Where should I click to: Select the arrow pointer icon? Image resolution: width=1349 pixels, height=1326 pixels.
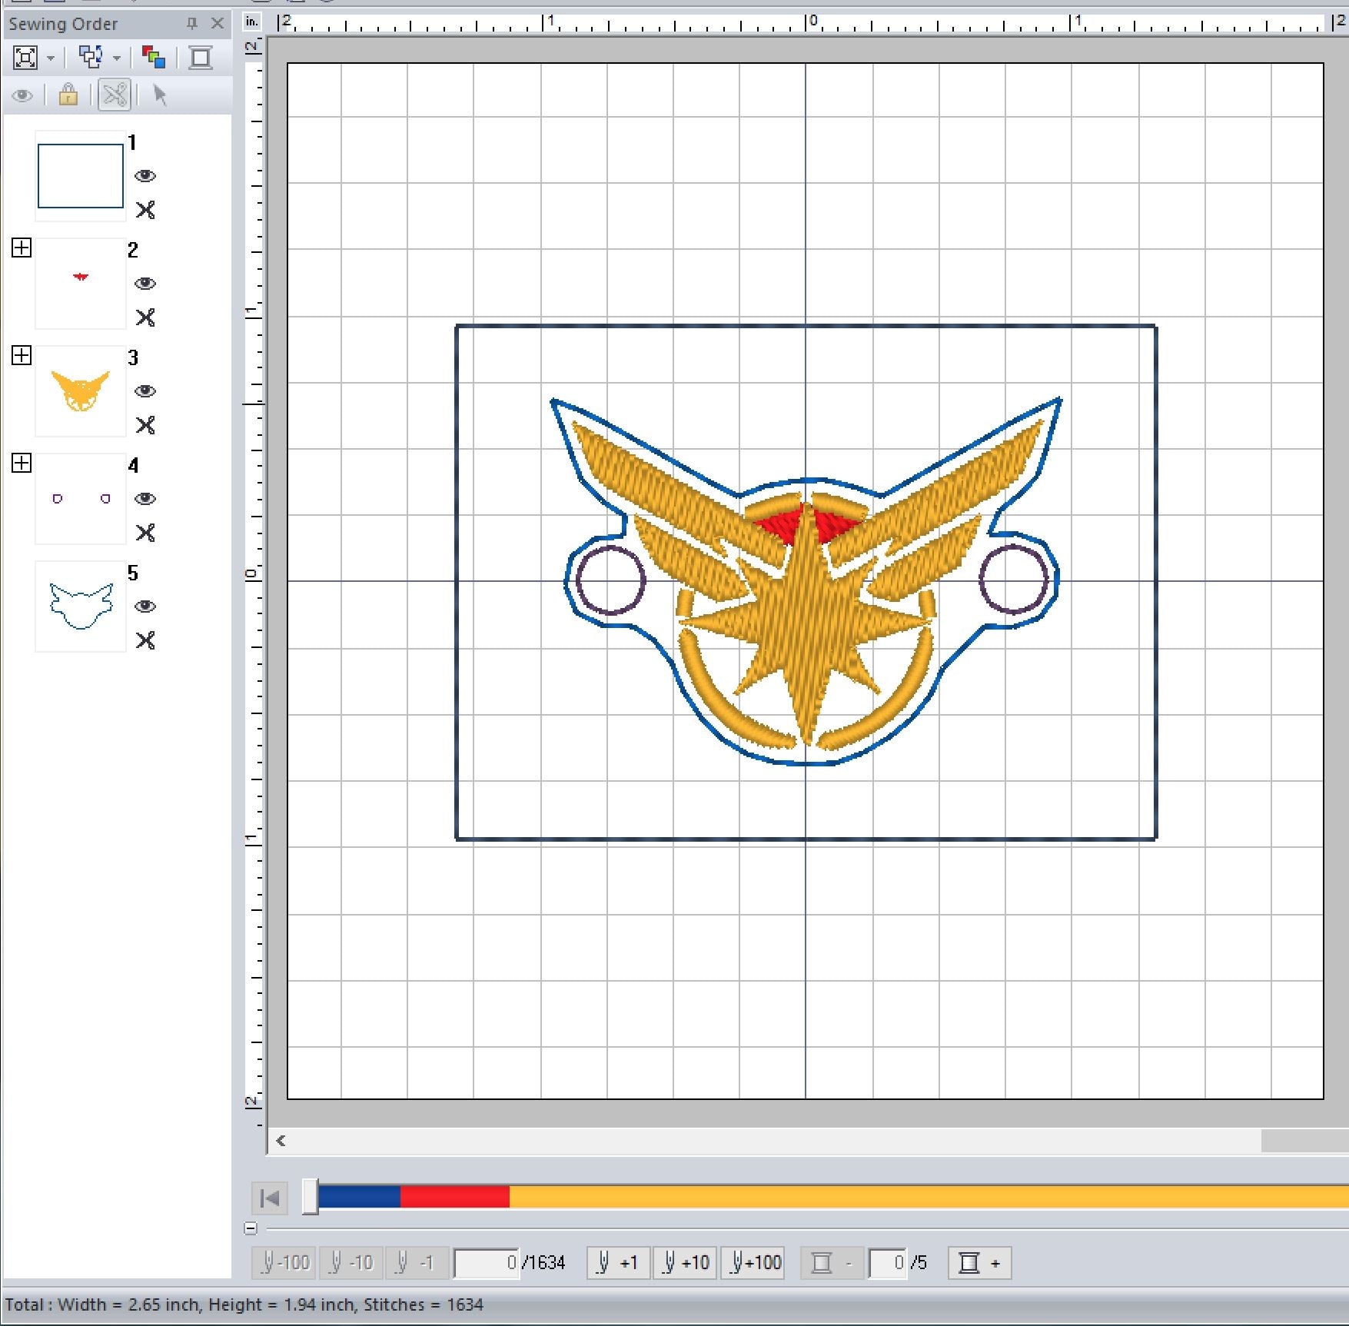pyautogui.click(x=160, y=95)
